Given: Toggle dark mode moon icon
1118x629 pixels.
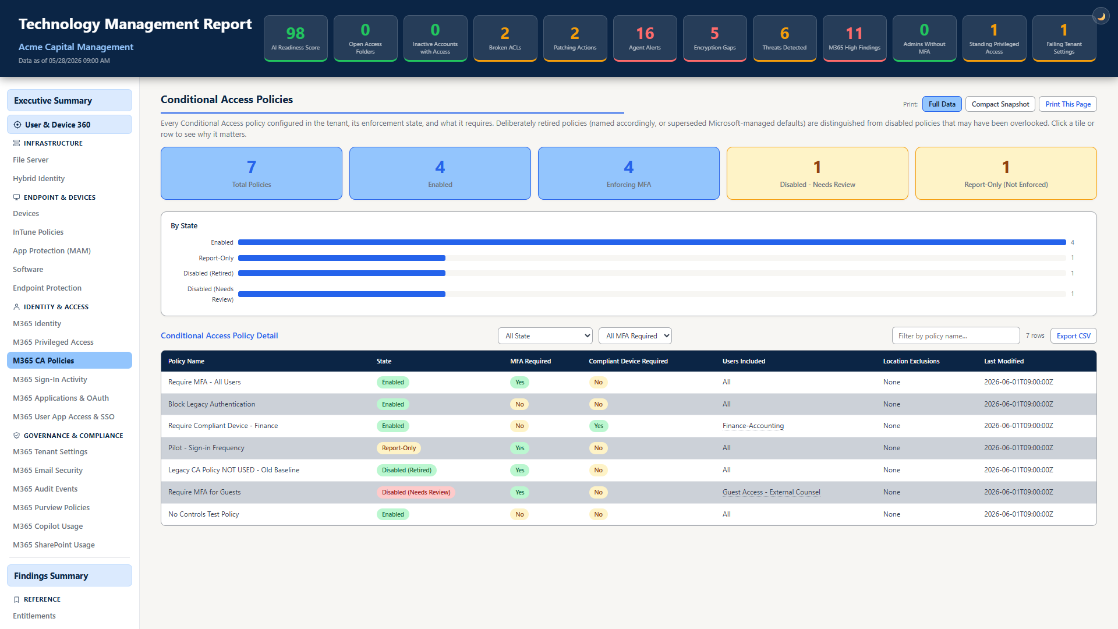Looking at the screenshot, I should [1101, 16].
